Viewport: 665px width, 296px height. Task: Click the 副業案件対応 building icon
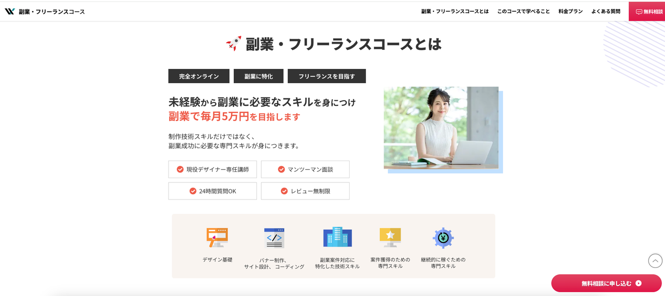[x=337, y=237]
